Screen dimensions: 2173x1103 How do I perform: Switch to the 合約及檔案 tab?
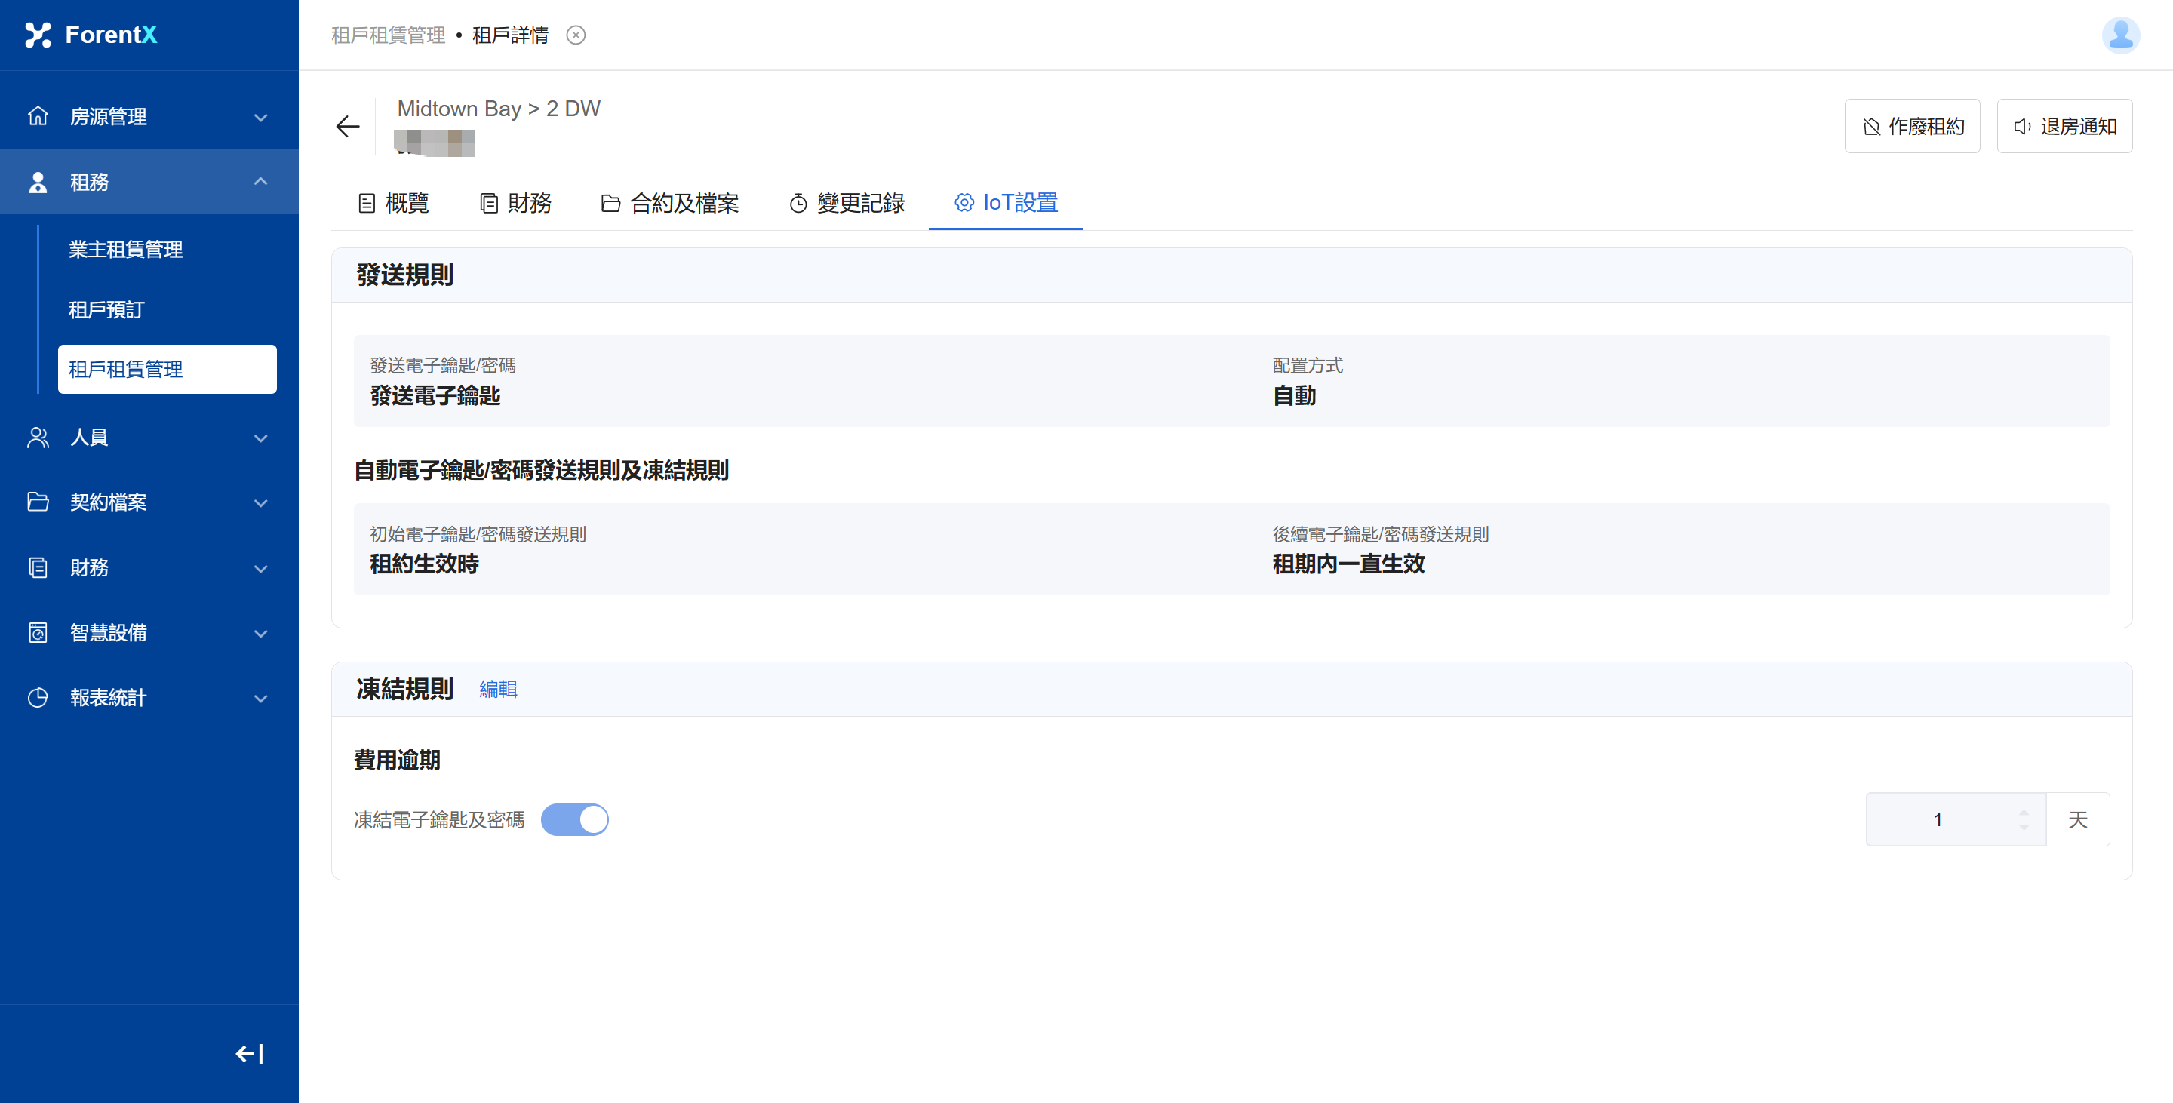(670, 203)
